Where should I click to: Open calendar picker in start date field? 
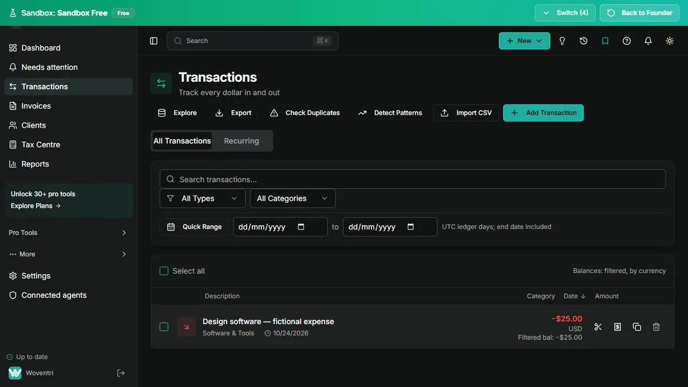pos(301,227)
